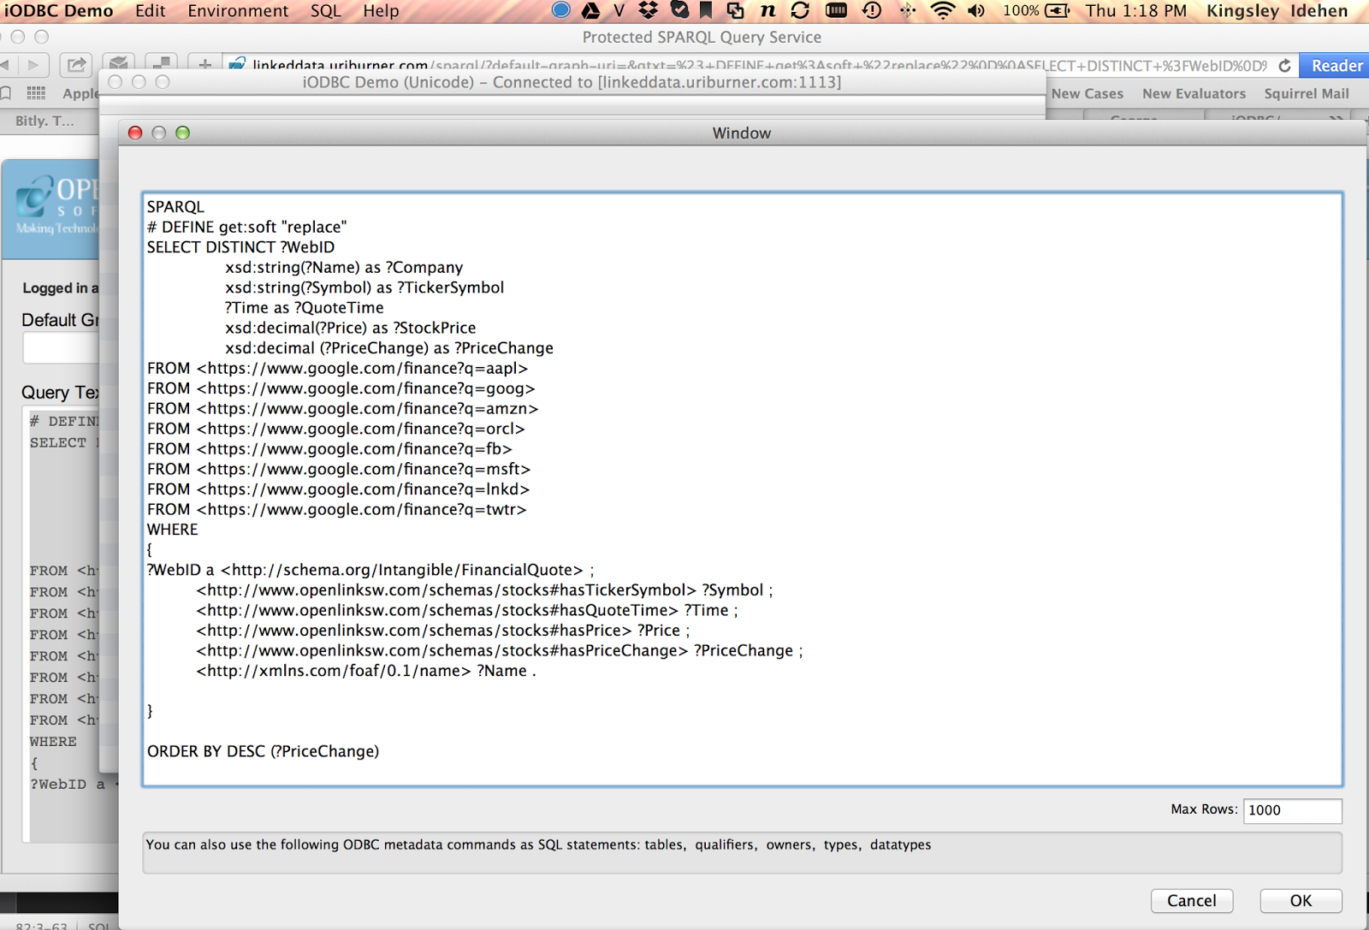This screenshot has height=930, width=1369.
Task: Click the hasTickerSymbol triple pattern line
Action: tap(484, 590)
